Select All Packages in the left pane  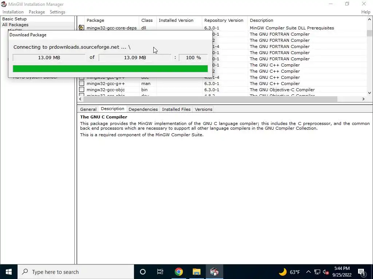pyautogui.click(x=15, y=25)
